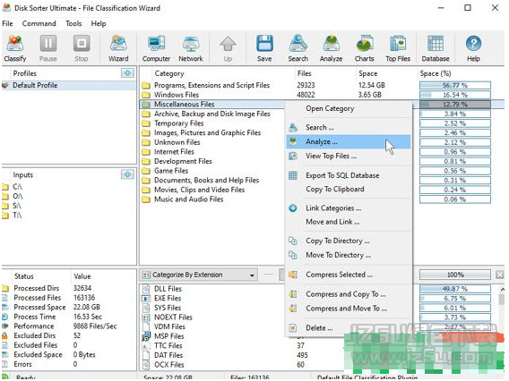Choose Copy To Directory ... entry

pyautogui.click(x=348, y=241)
